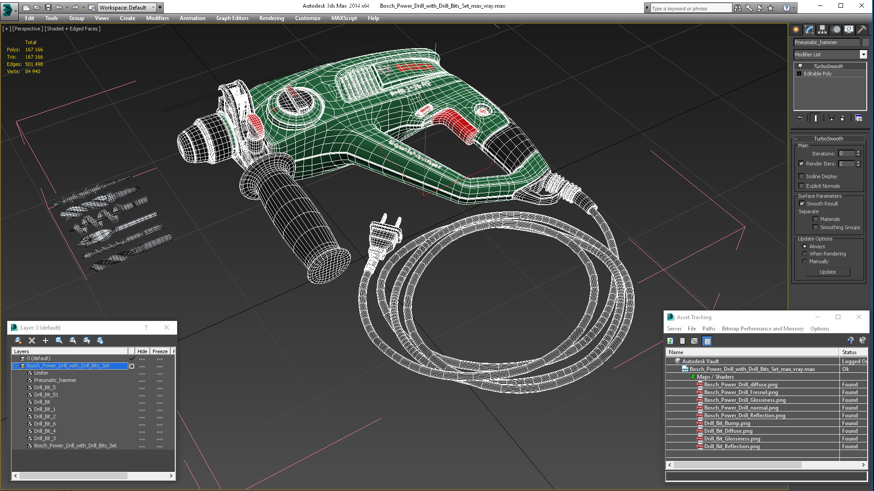Click Remove Modifier from stack icon

[x=843, y=118]
